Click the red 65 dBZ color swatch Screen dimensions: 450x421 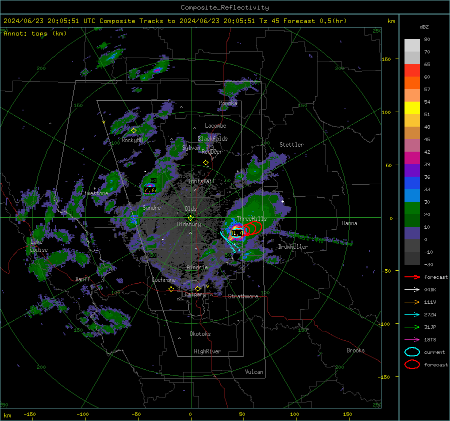tap(412, 70)
